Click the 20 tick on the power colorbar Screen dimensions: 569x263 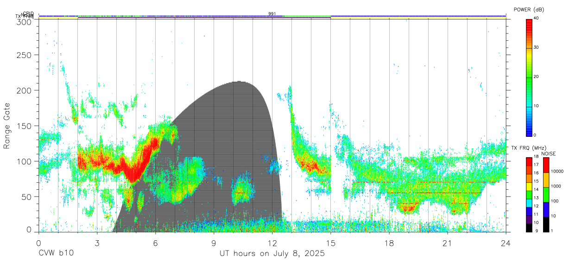point(537,77)
